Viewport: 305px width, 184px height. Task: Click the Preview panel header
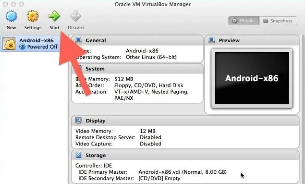[252, 40]
